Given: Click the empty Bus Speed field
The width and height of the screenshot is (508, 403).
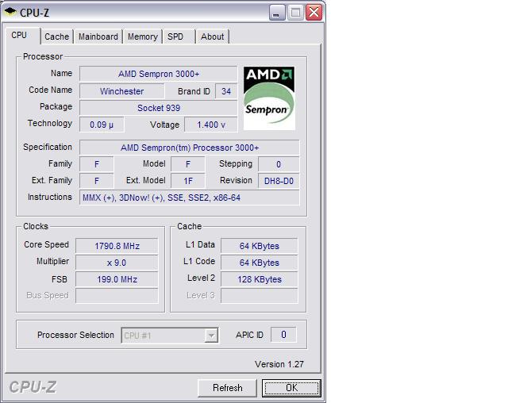Looking at the screenshot, I should point(117,296).
